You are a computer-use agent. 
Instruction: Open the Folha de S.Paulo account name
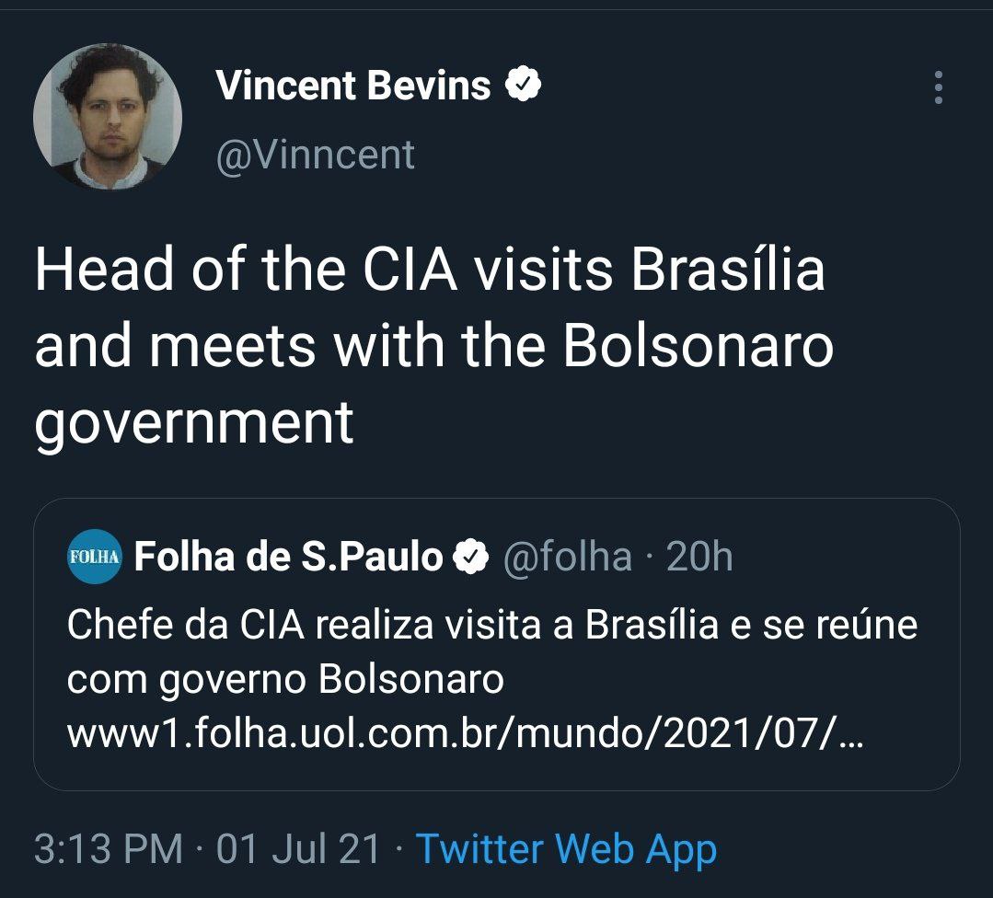(288, 557)
